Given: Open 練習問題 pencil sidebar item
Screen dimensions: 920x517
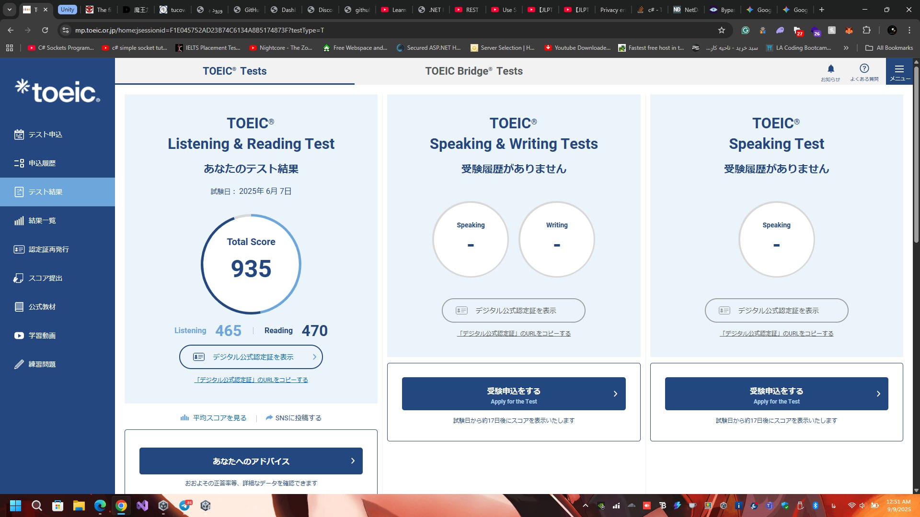Looking at the screenshot, I should (x=42, y=364).
